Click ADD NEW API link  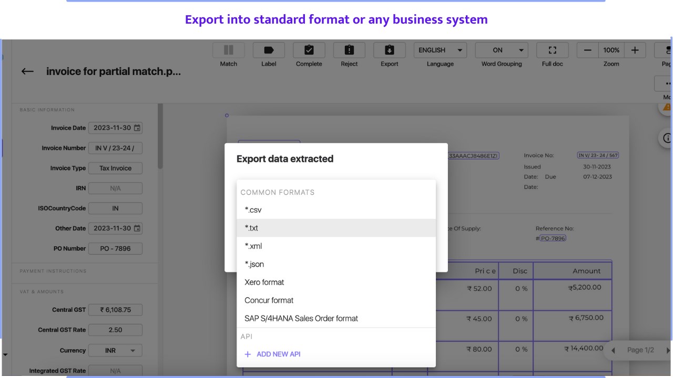pyautogui.click(x=273, y=354)
